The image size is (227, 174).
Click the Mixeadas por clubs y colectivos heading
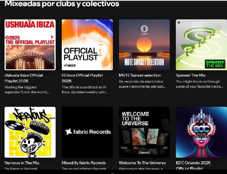tap(62, 4)
